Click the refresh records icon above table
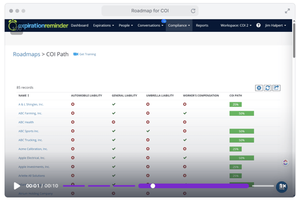The width and height of the screenshot is (297, 201). pyautogui.click(x=267, y=88)
